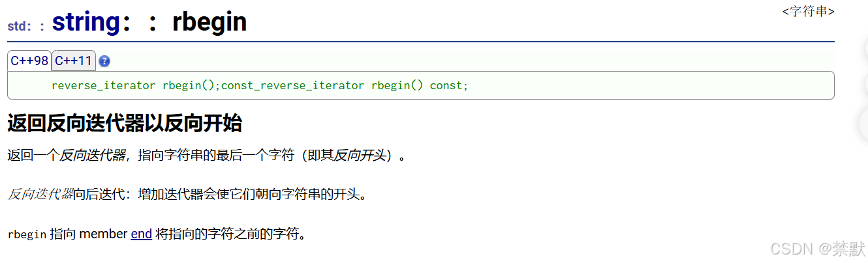
Task: Follow the "string" class link in title
Action: pos(86,21)
